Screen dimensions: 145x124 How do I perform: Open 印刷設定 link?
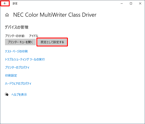click(x=11, y=76)
